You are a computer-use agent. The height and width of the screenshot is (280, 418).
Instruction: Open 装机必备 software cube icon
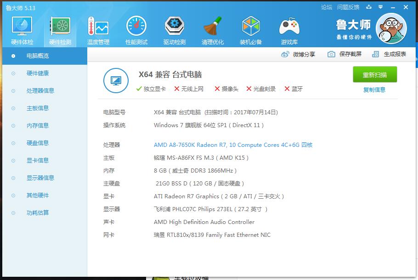(x=251, y=26)
